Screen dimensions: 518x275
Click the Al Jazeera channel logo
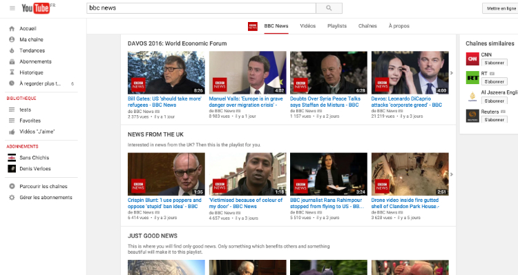[x=472, y=97]
